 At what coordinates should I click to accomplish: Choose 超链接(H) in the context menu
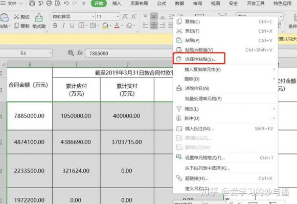pos(225,178)
